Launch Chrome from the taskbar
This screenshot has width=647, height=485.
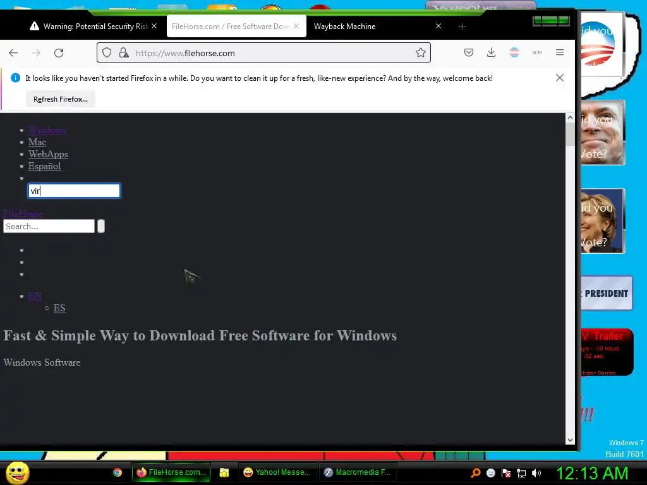(118, 472)
